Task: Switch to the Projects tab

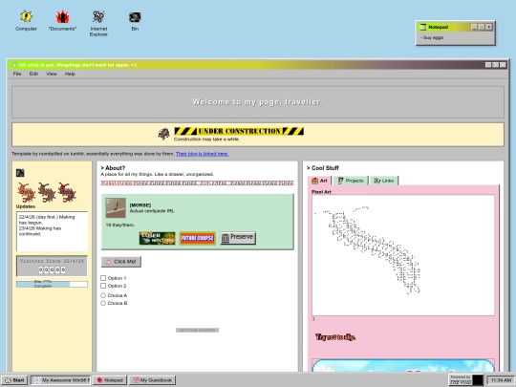Action: (x=351, y=181)
